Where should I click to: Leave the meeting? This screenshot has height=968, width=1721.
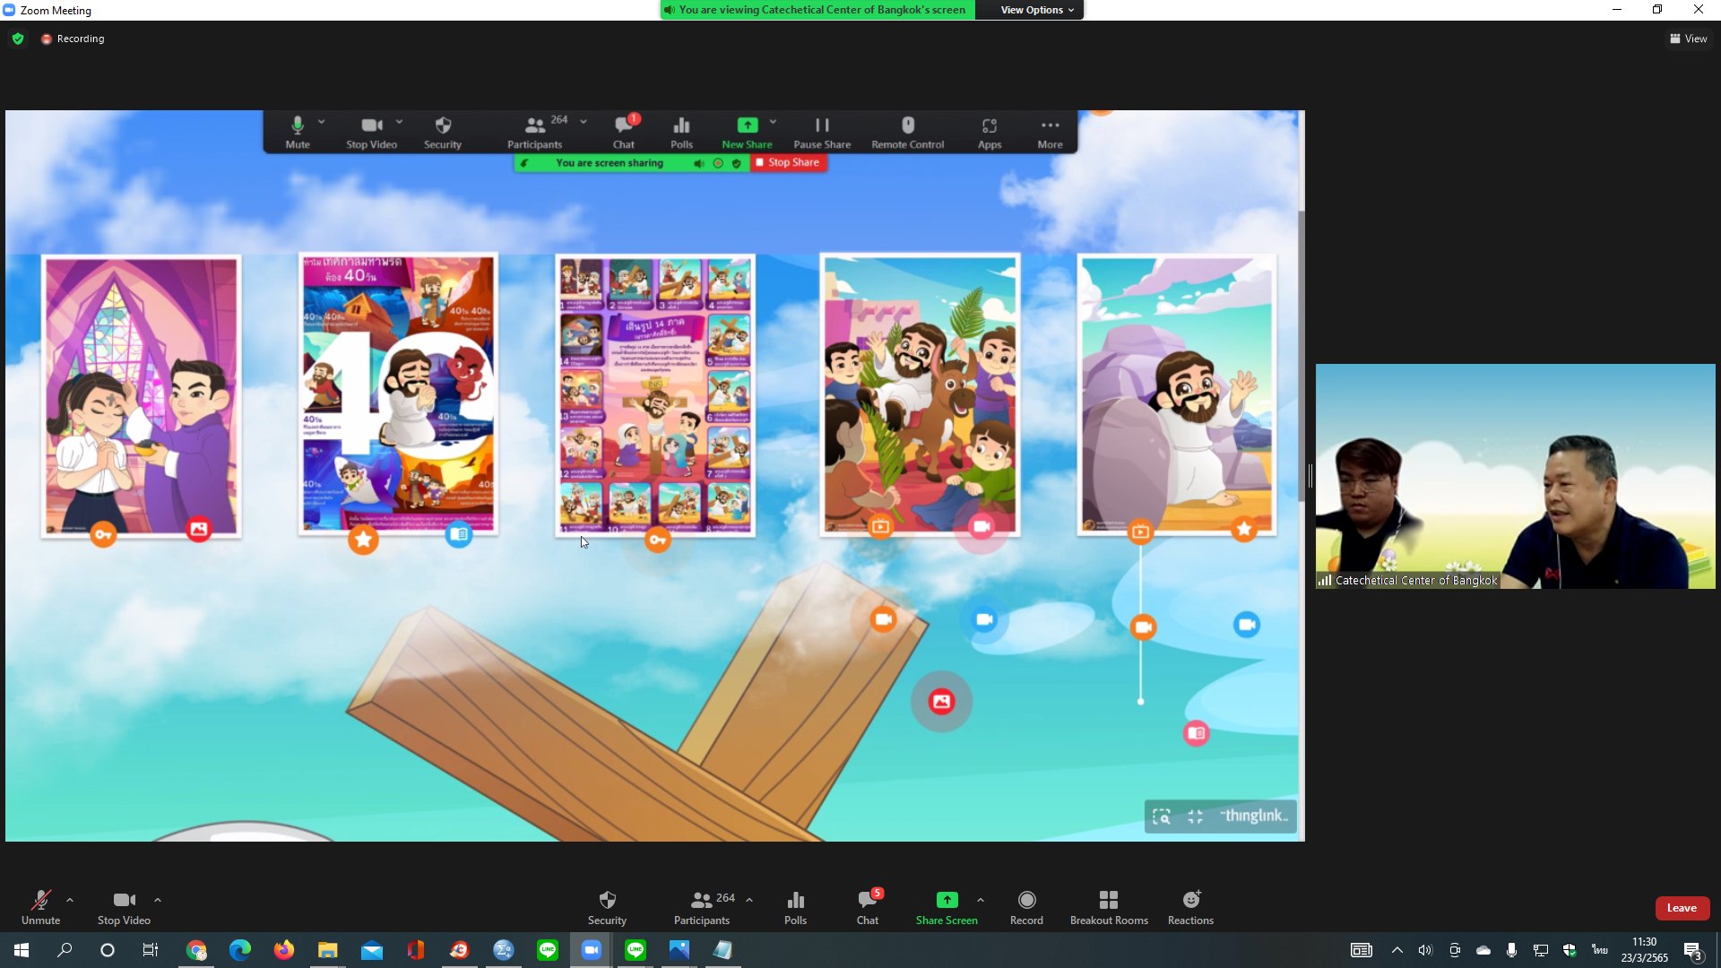pyautogui.click(x=1682, y=908)
